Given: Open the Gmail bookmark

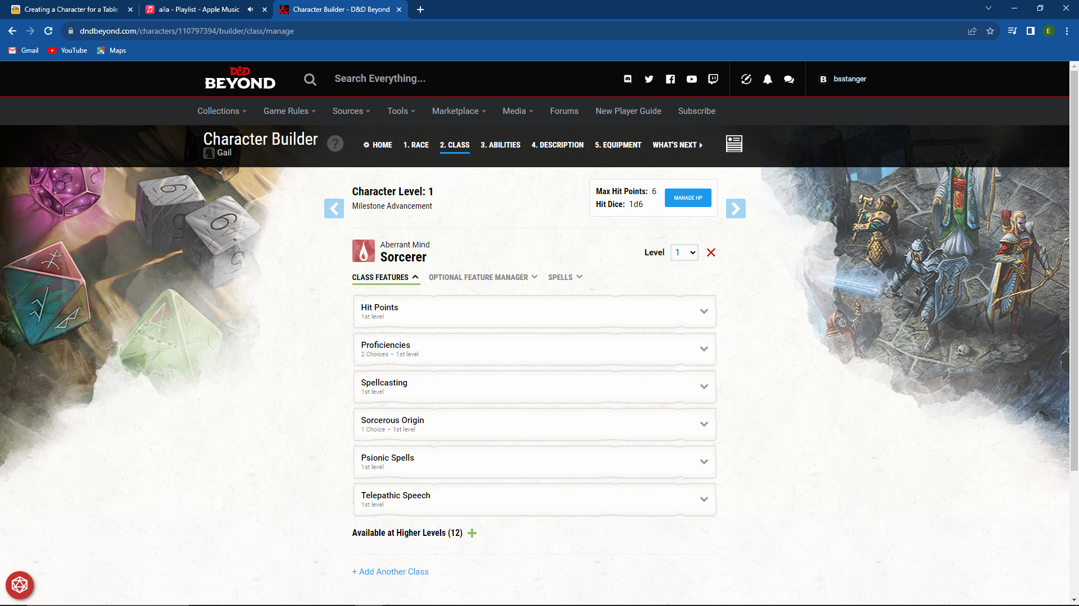Looking at the screenshot, I should [24, 50].
